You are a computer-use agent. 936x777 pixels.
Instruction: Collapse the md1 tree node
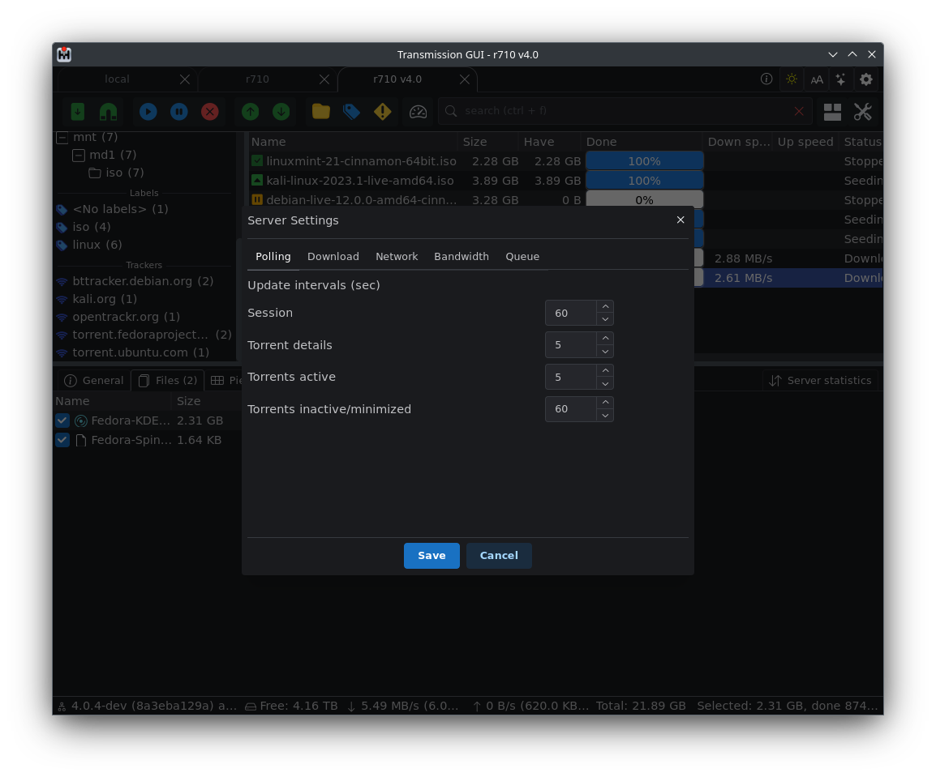pos(78,155)
